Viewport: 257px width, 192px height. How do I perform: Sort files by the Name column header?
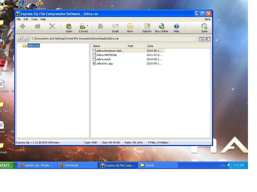108,46
